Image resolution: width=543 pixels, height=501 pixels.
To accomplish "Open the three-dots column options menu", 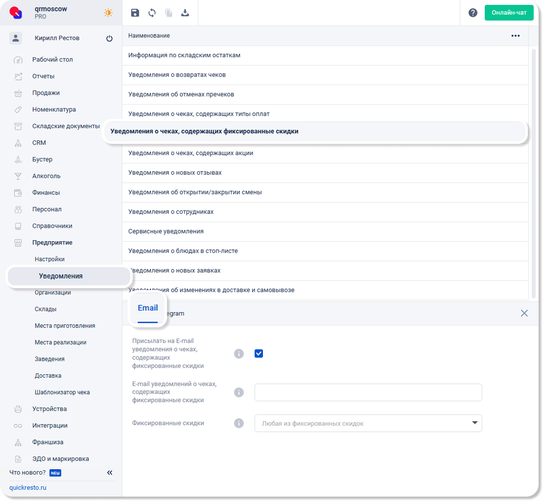I will pos(515,36).
